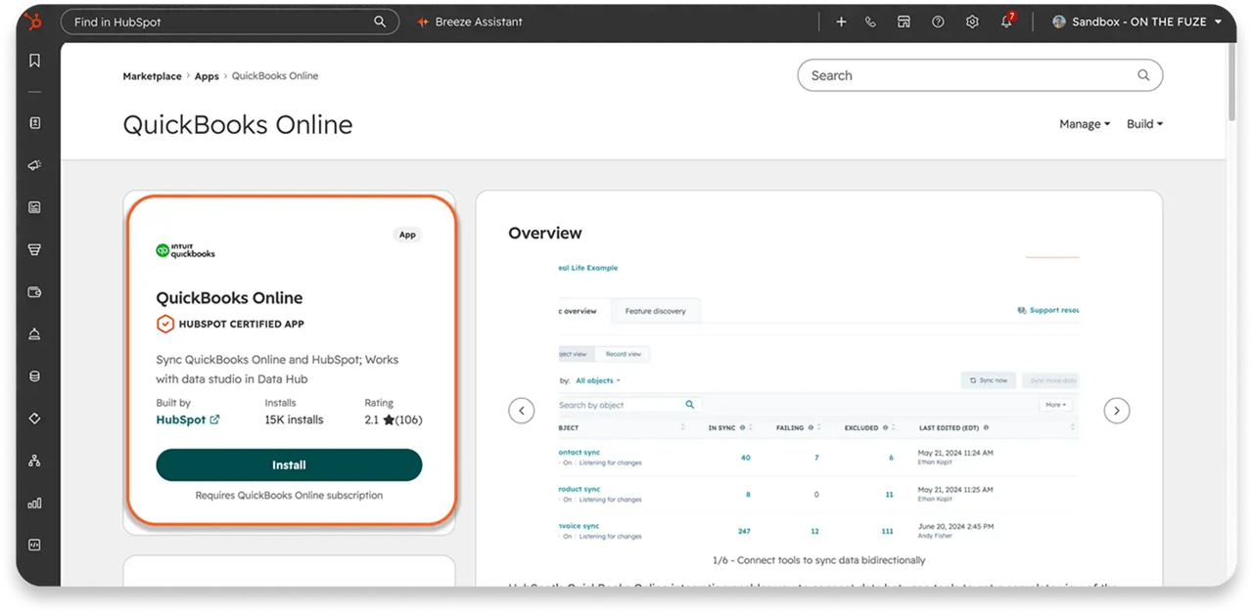The height and width of the screenshot is (614, 1253).
Task: Open the CRM contacts sidebar icon
Action: tap(34, 123)
